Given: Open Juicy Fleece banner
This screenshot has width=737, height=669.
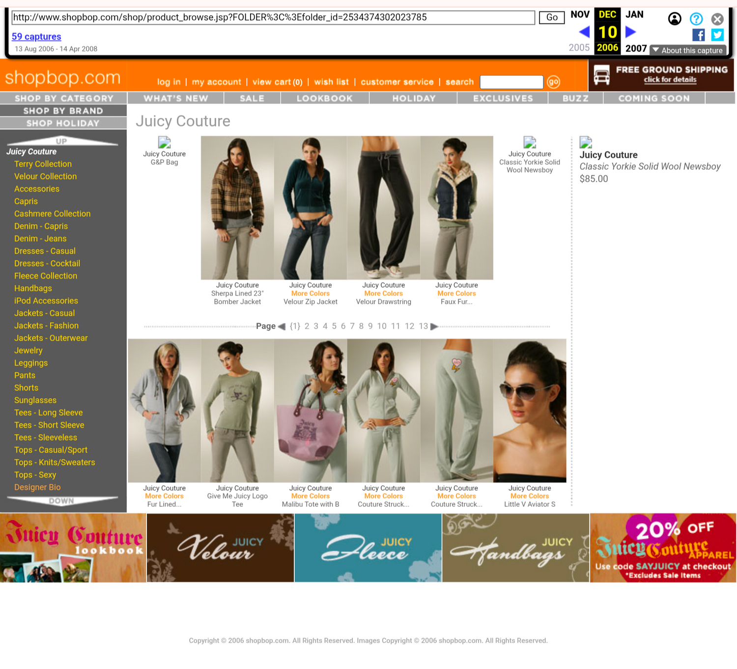Looking at the screenshot, I should click(368, 548).
